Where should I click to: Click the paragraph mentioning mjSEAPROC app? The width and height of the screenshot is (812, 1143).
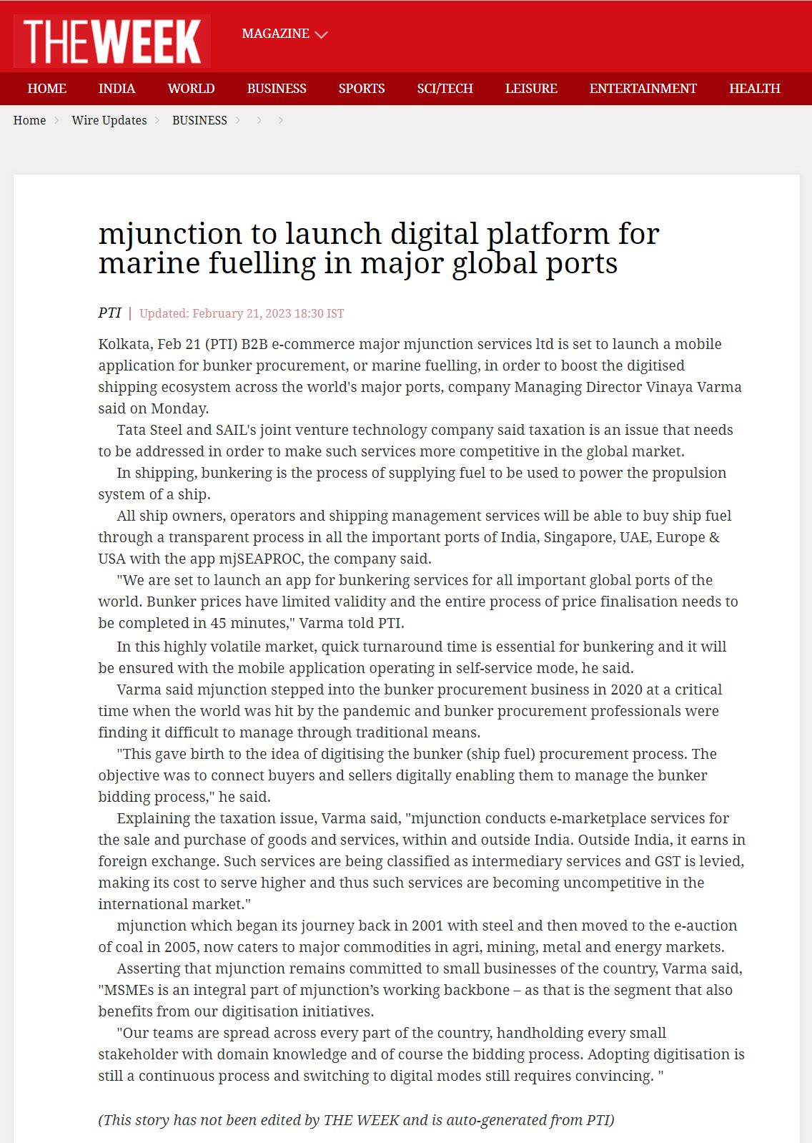pyautogui.click(x=415, y=537)
